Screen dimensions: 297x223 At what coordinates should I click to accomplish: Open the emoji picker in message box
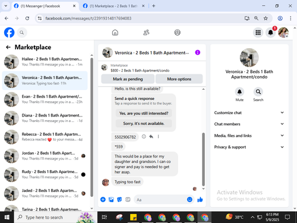189,199
